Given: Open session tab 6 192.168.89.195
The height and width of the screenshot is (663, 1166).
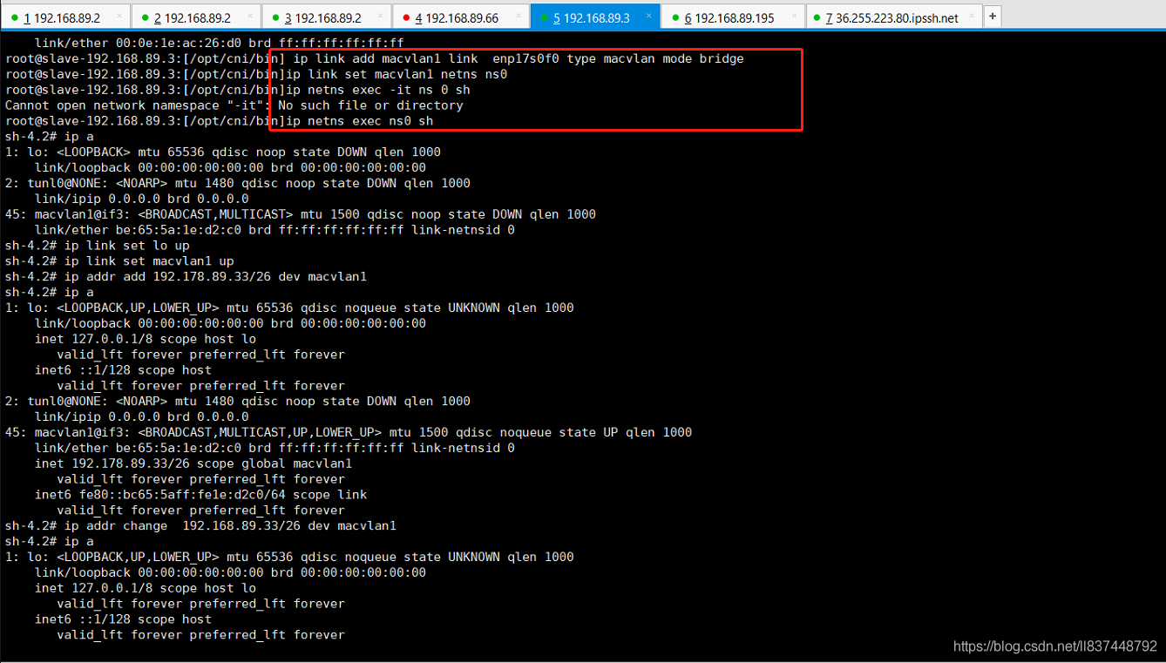Looking at the screenshot, I should click(733, 17).
